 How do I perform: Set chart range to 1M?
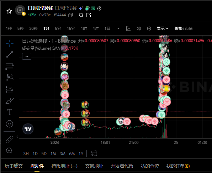point(53,154)
